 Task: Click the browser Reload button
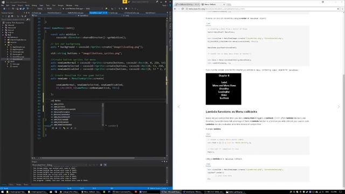[x=183, y=9]
